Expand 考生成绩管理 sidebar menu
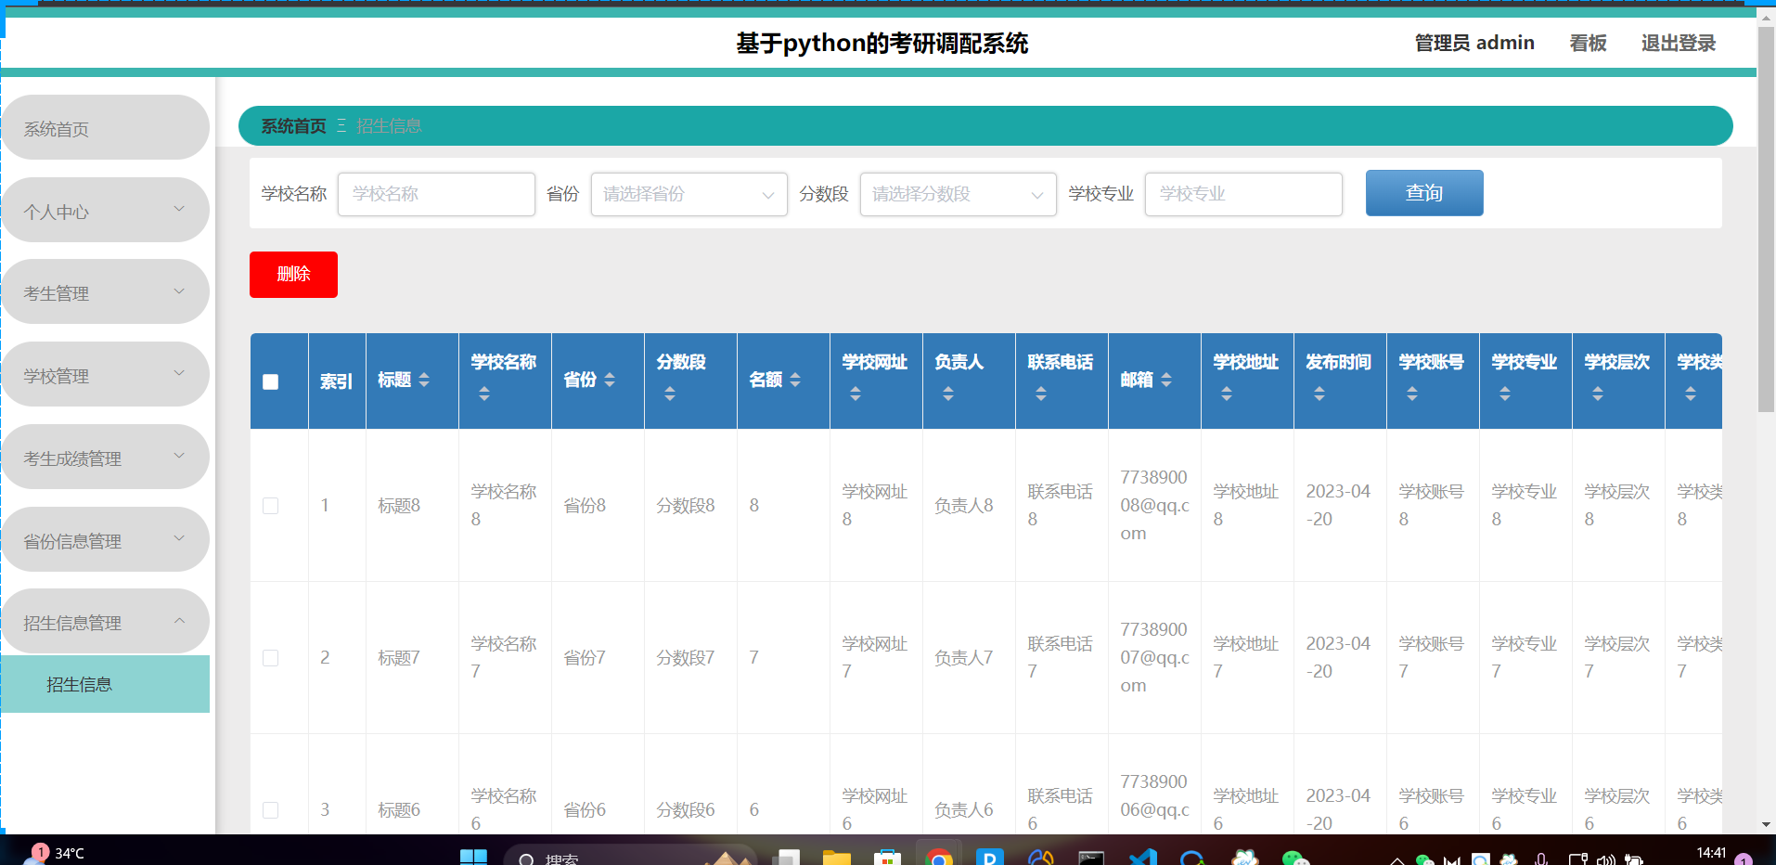The height and width of the screenshot is (865, 1776). tap(105, 458)
